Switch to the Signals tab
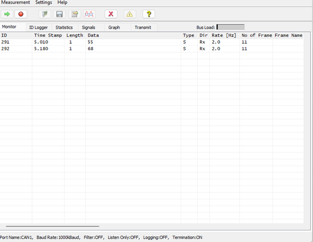This screenshot has width=313, height=242. (x=88, y=27)
